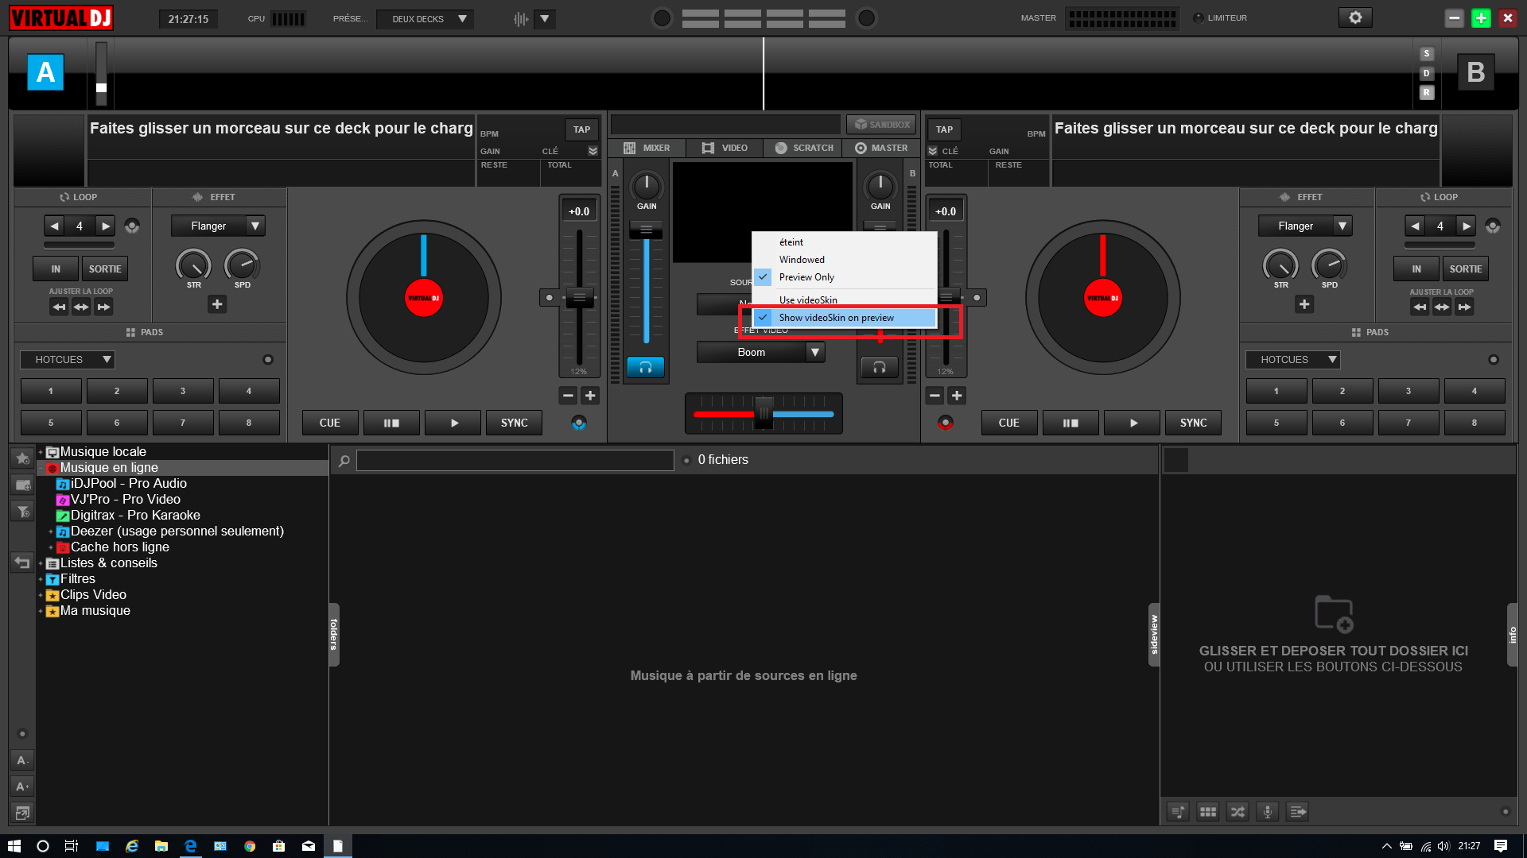Toggle Show videoSkin on preview
Screen dimensions: 1527x858
point(844,318)
